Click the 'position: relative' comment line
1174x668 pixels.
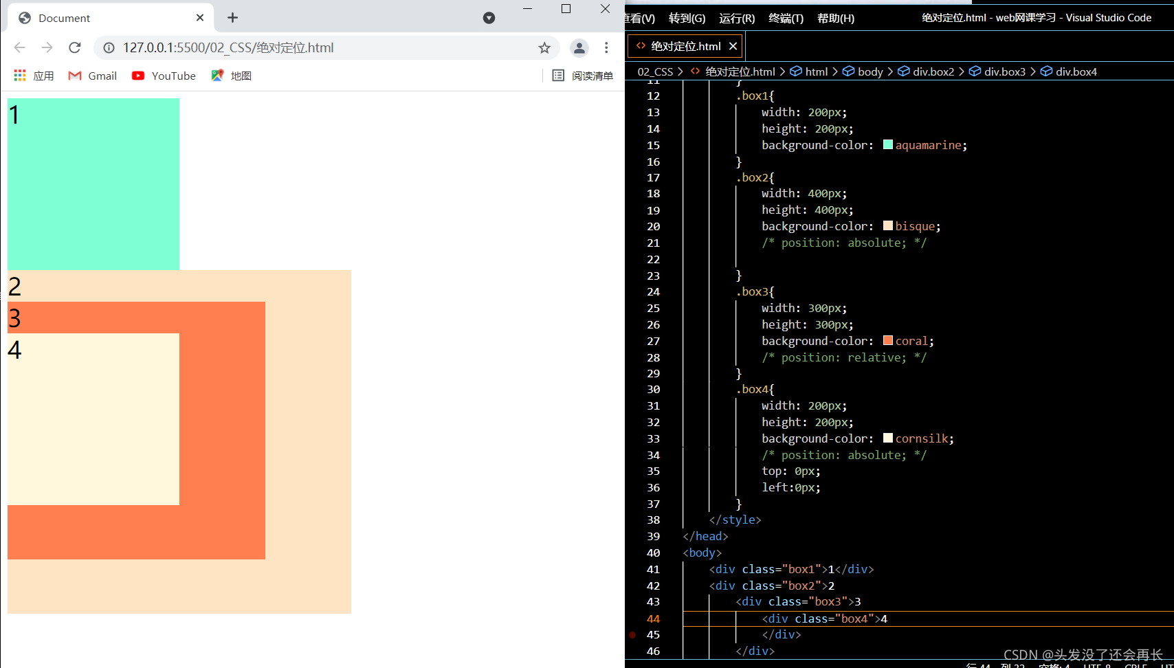point(844,357)
